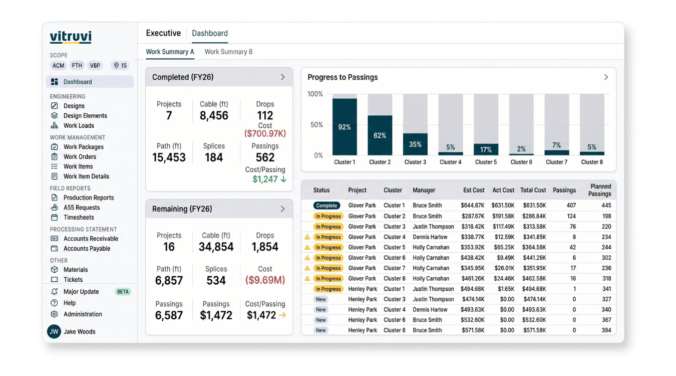The height and width of the screenshot is (376, 676).
Task: Click the Help question mark icon
Action: click(55, 303)
